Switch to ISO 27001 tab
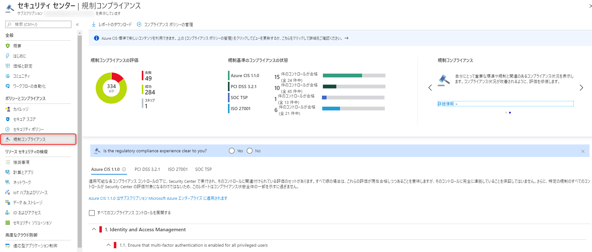Screen dimensions: 592x252 click(x=178, y=169)
